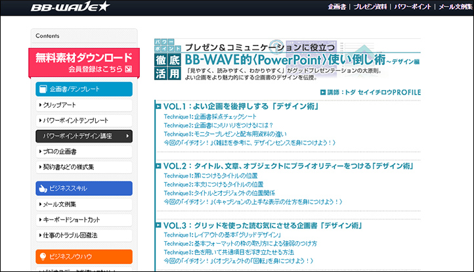Open クリップアート sidebar item
The width and height of the screenshot is (474, 272).
click(84, 105)
